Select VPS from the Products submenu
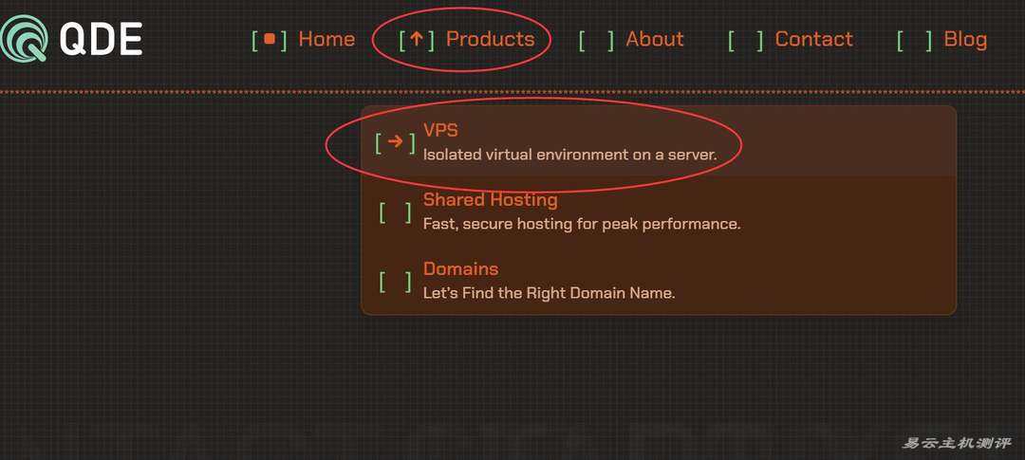This screenshot has height=460, width=1025. 440,131
